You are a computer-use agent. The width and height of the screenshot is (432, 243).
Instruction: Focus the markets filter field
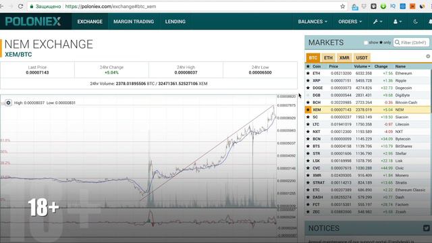(x=411, y=43)
